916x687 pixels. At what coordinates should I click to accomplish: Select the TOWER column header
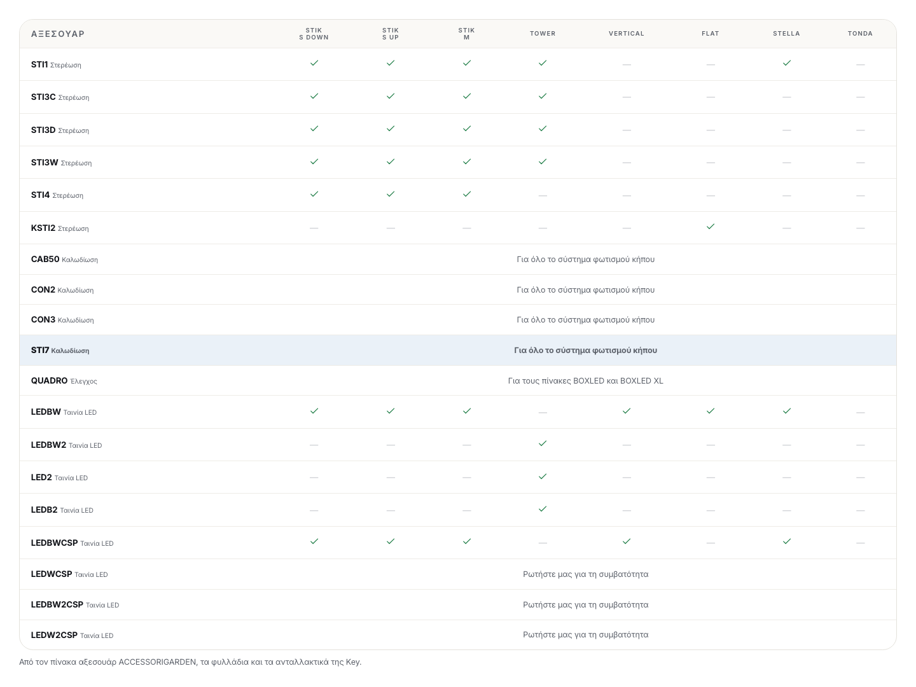click(x=543, y=34)
